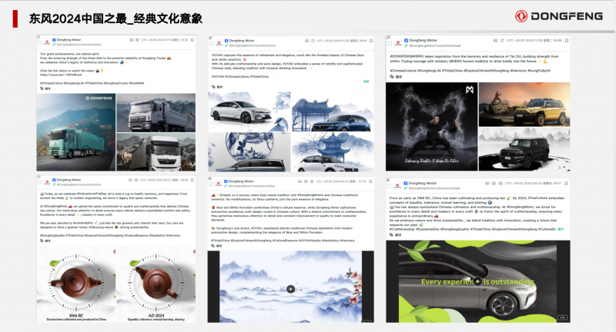Open the handle link on the VOYAH ceramics post
The width and height of the screenshot is (616, 332).
tap(253, 45)
